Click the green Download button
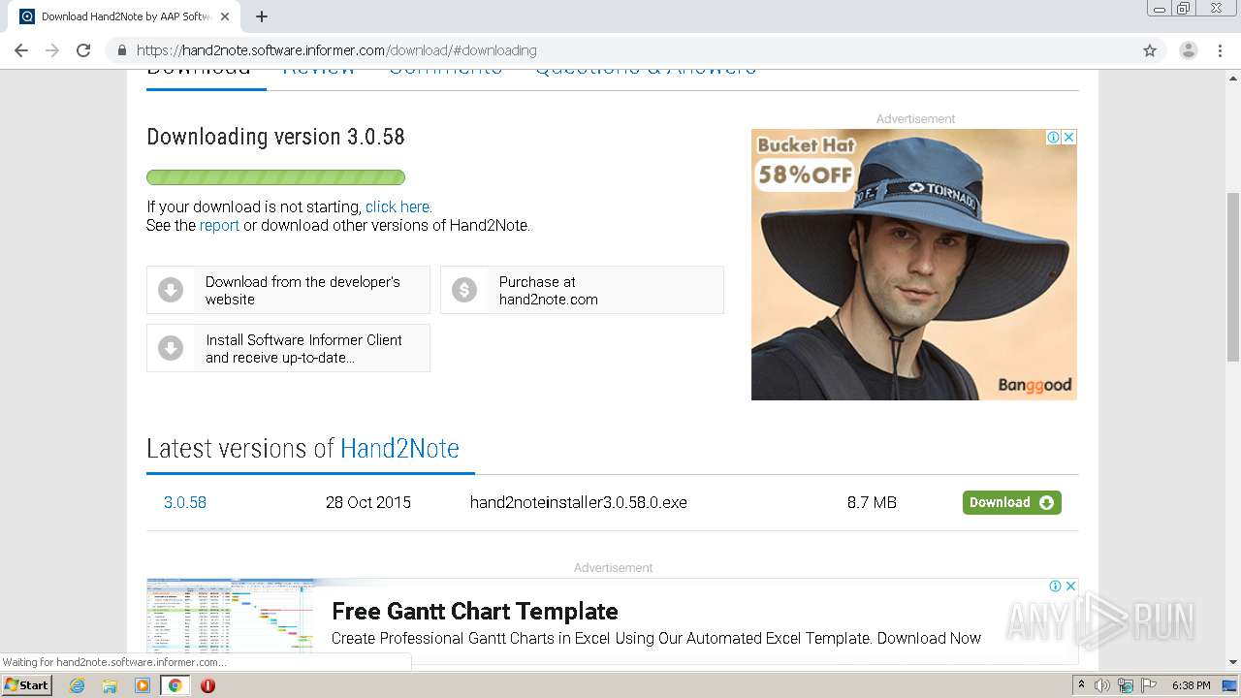The height and width of the screenshot is (698, 1241). click(1012, 502)
